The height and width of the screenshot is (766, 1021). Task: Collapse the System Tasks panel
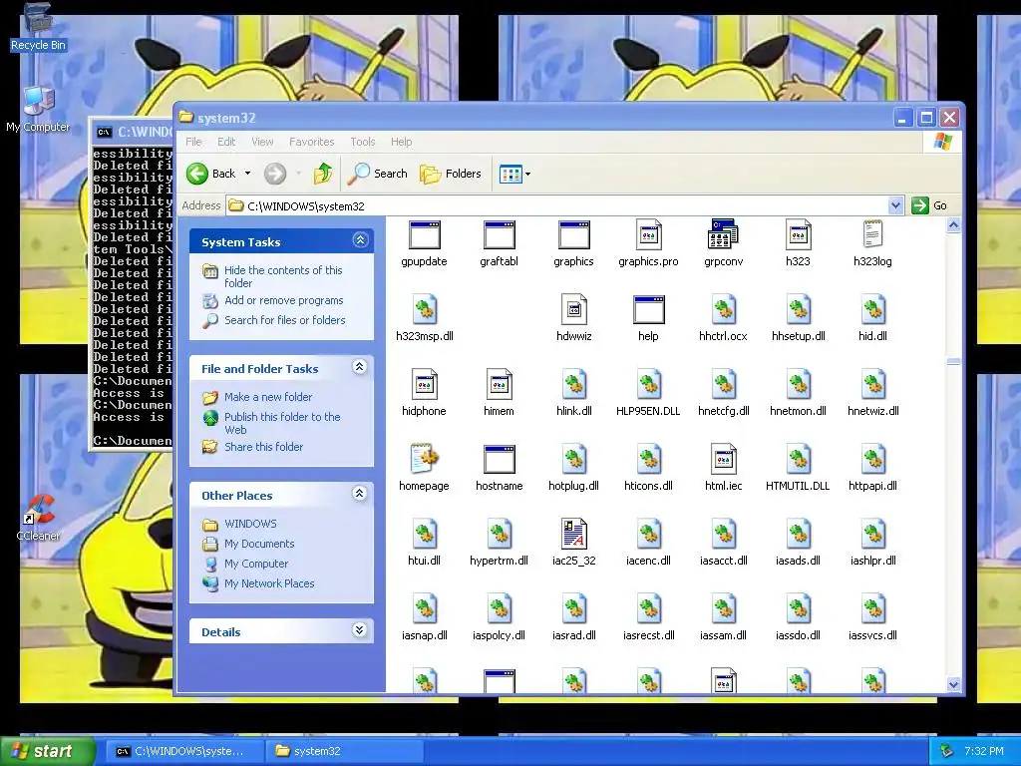(360, 240)
